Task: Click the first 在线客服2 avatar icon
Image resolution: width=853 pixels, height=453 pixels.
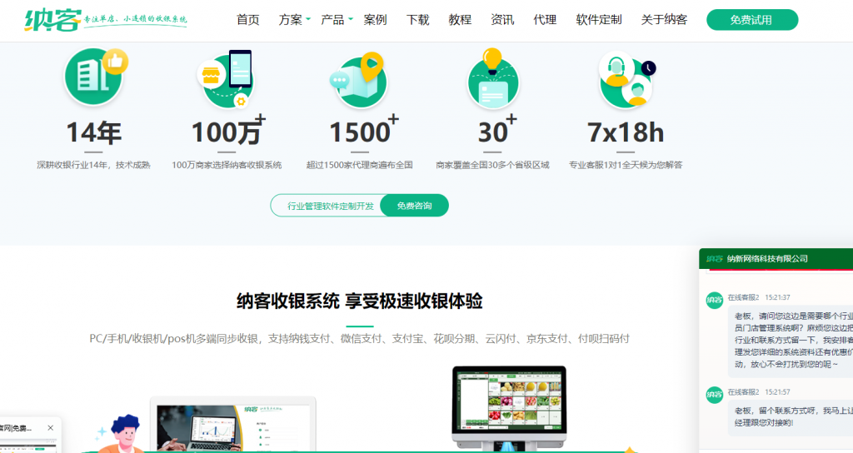Action: (714, 300)
